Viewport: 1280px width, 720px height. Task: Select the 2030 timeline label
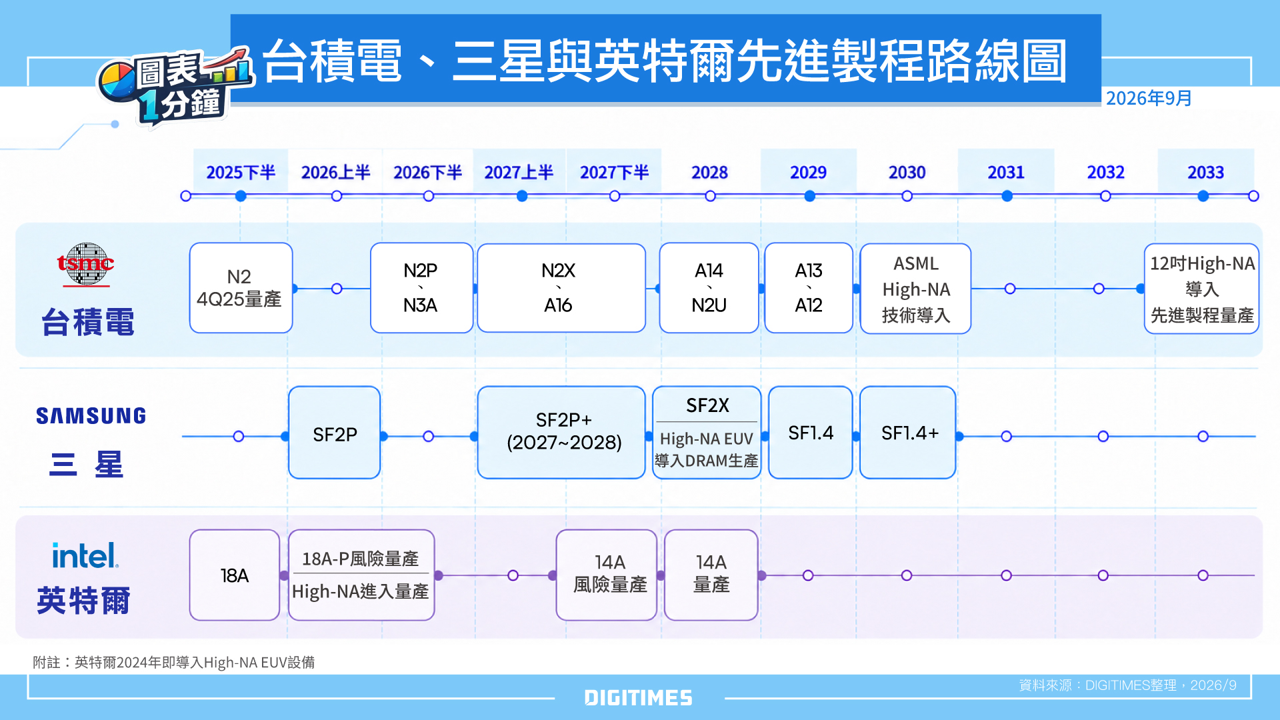907,173
